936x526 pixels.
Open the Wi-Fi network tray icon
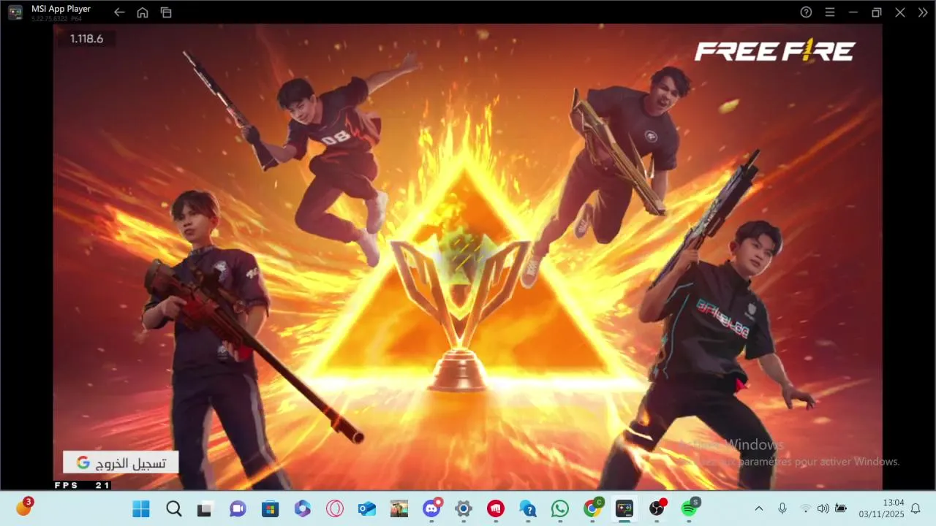pyautogui.click(x=805, y=508)
